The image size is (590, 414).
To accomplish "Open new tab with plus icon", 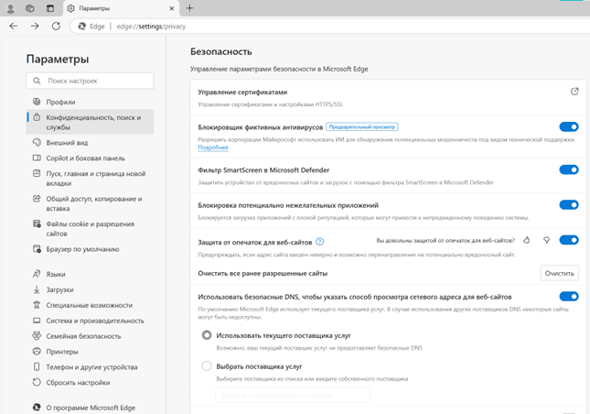I will (189, 8).
